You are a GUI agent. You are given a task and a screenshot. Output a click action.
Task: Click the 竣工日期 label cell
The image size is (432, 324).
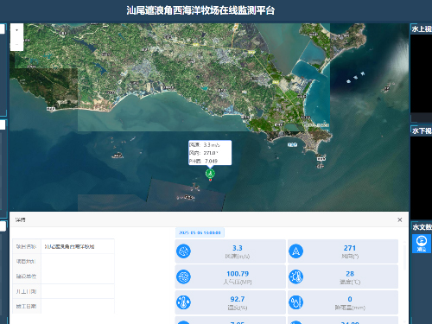27,306
